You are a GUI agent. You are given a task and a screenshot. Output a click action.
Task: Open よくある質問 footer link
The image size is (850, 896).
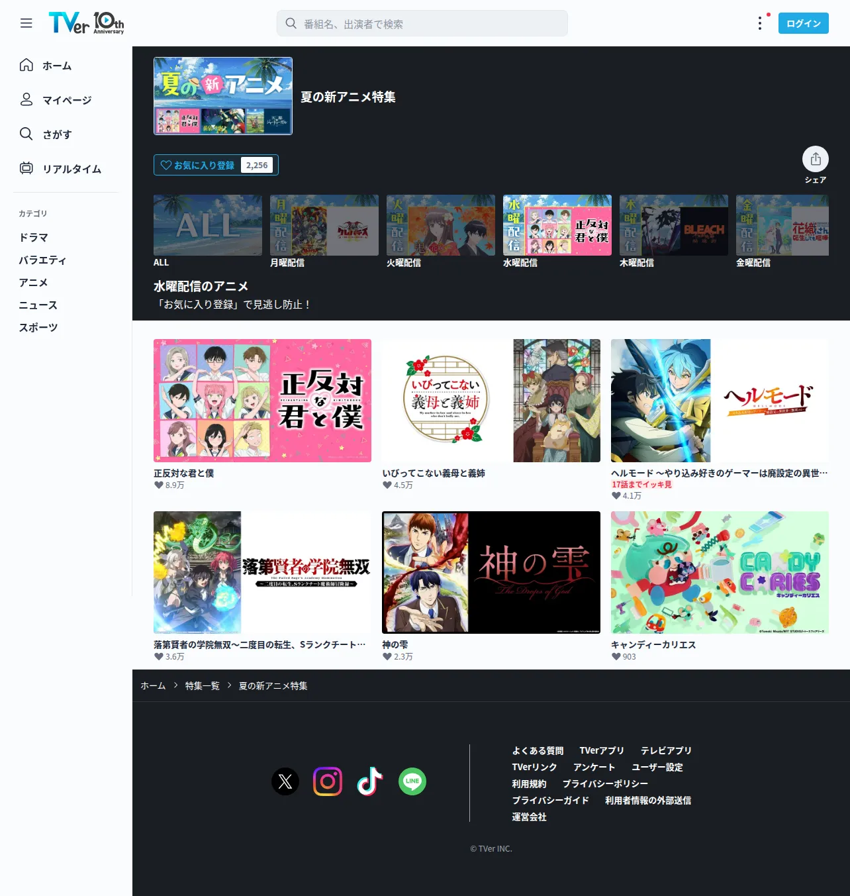(x=538, y=750)
